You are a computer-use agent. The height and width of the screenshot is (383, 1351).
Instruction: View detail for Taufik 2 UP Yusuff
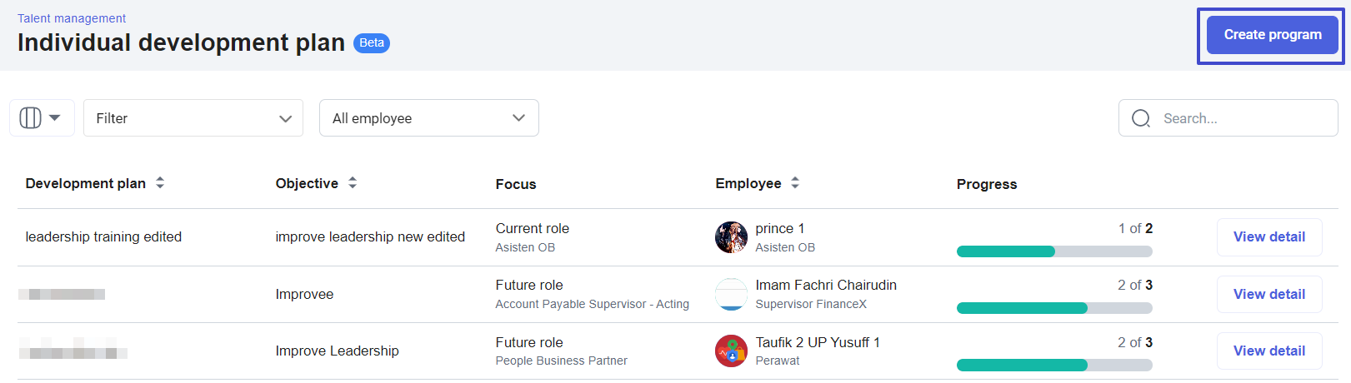tap(1269, 351)
